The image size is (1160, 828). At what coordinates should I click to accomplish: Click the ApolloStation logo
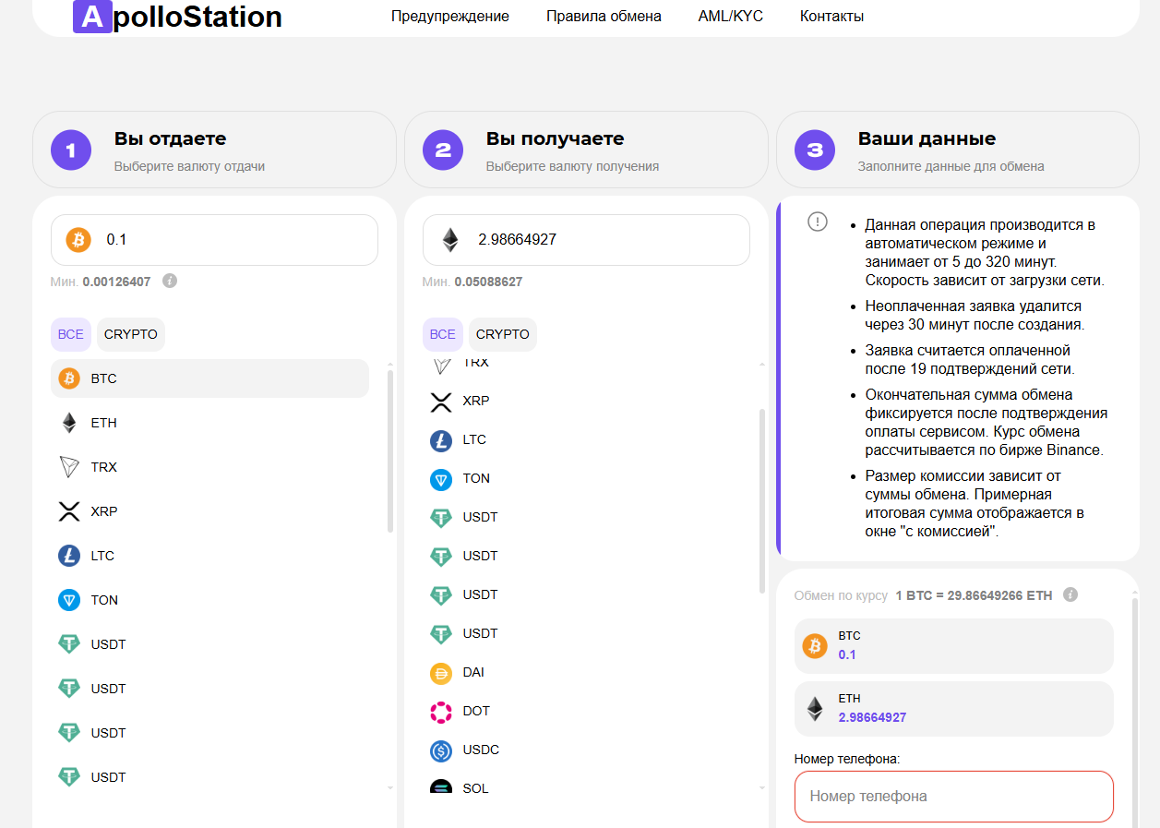point(177,17)
